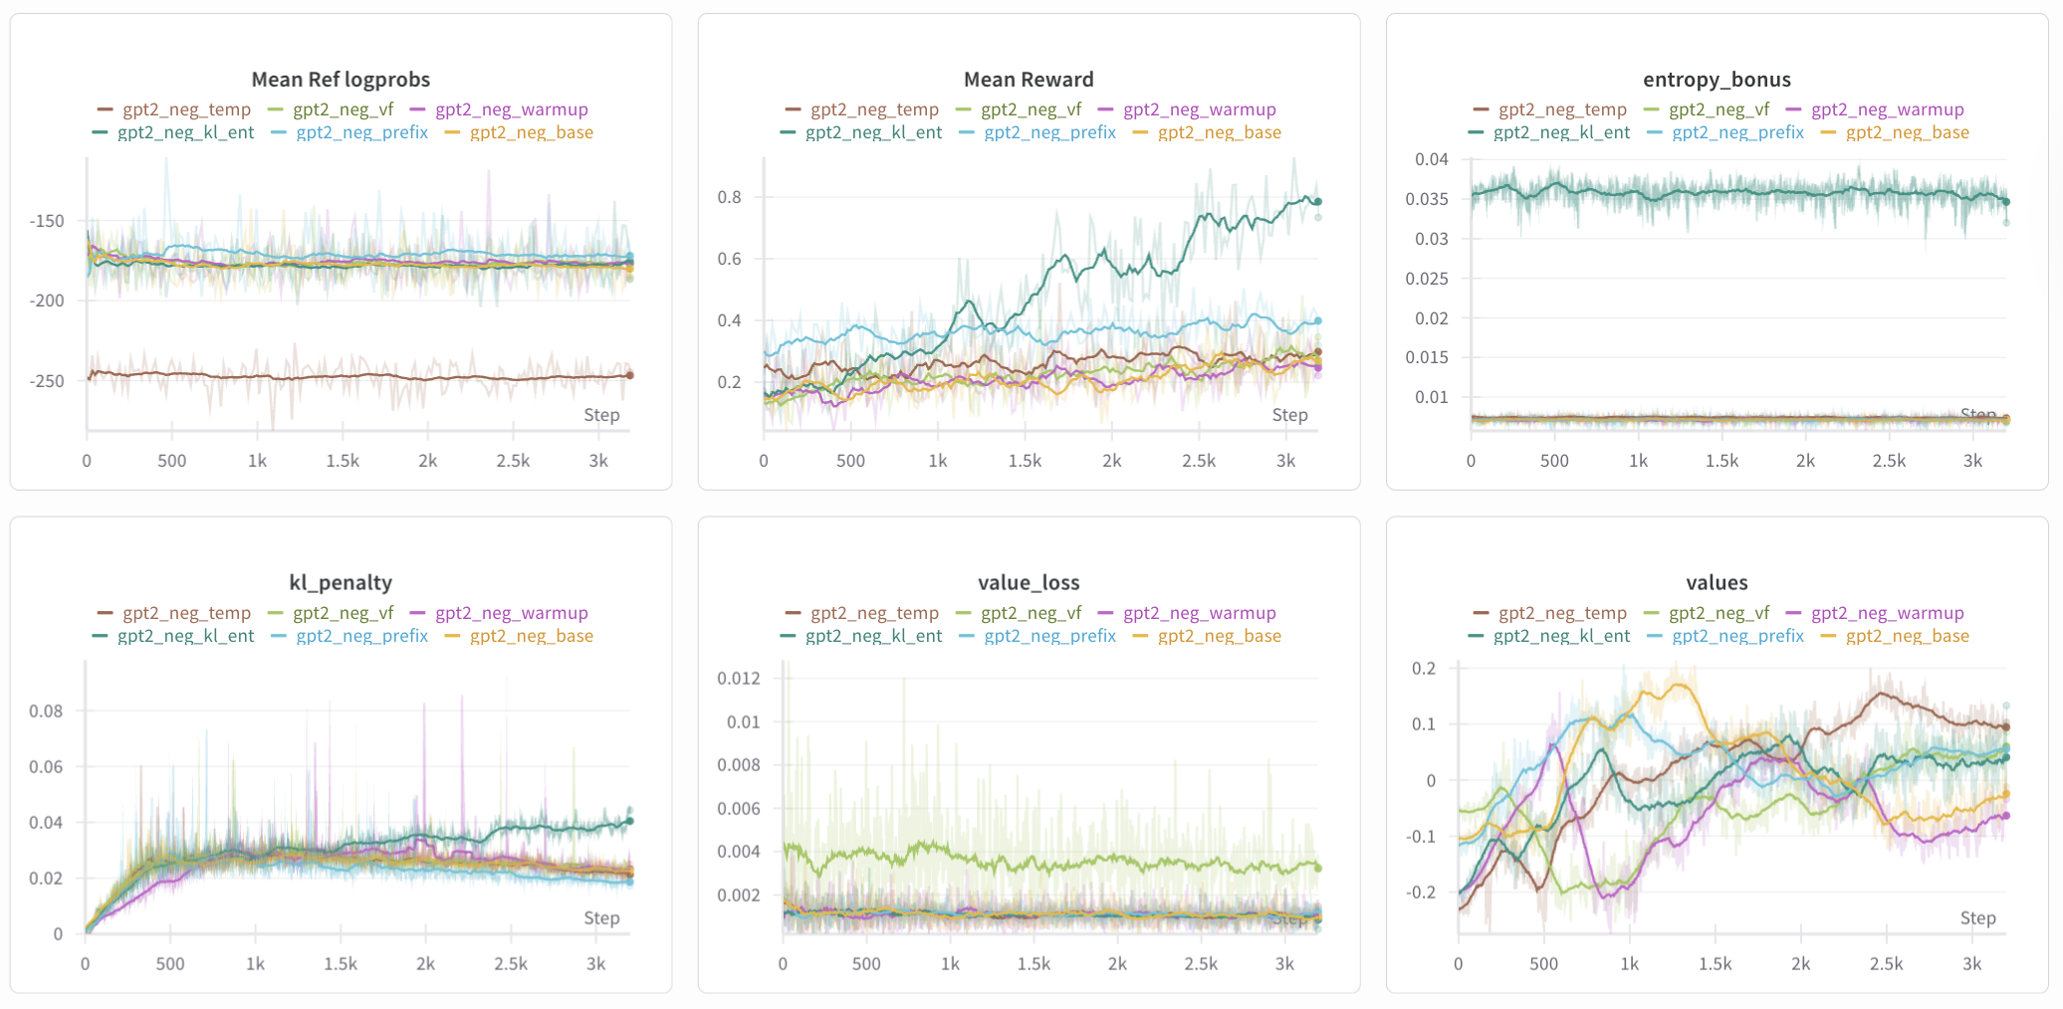
Task: Click gpt2_neg_kl_ent end point in Mean Reward chart
Action: coord(1317,202)
